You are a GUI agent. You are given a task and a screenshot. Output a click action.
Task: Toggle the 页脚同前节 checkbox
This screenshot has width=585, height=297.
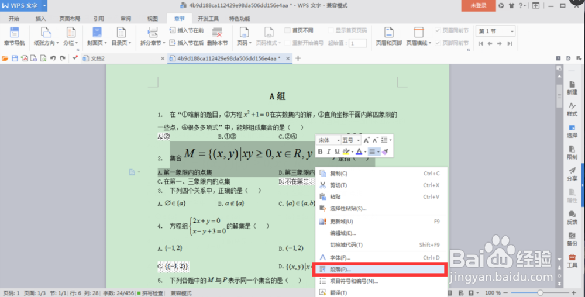[x=438, y=43]
